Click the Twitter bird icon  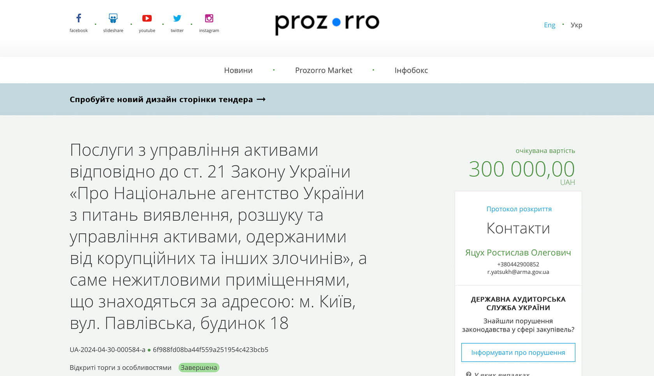177,18
